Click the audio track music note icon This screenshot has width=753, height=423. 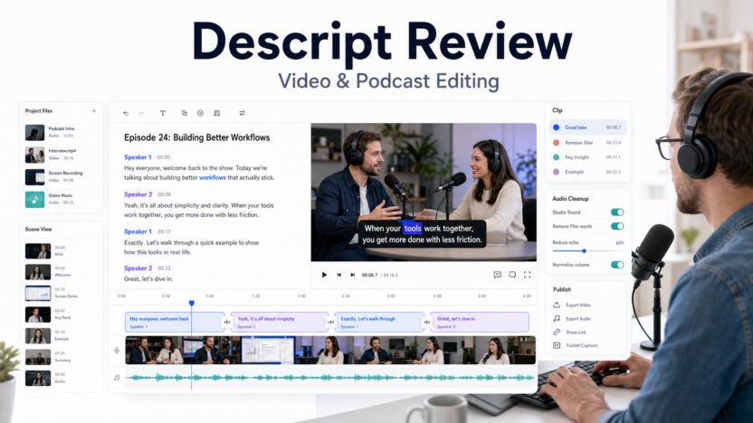[117, 378]
